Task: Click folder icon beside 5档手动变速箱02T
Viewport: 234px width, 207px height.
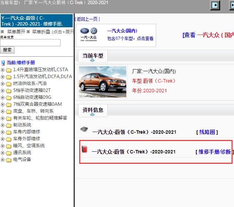Action: pos(9,91)
